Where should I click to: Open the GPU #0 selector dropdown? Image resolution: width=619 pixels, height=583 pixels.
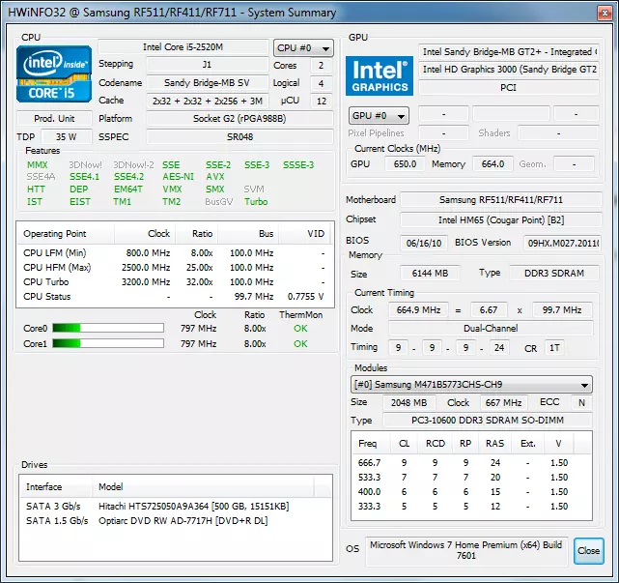379,116
